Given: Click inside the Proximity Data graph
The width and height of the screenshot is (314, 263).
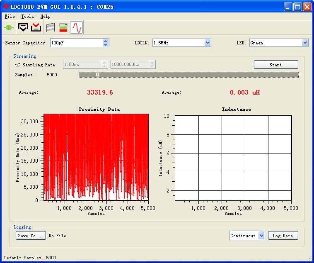Looking at the screenshot, I should 96,157.
